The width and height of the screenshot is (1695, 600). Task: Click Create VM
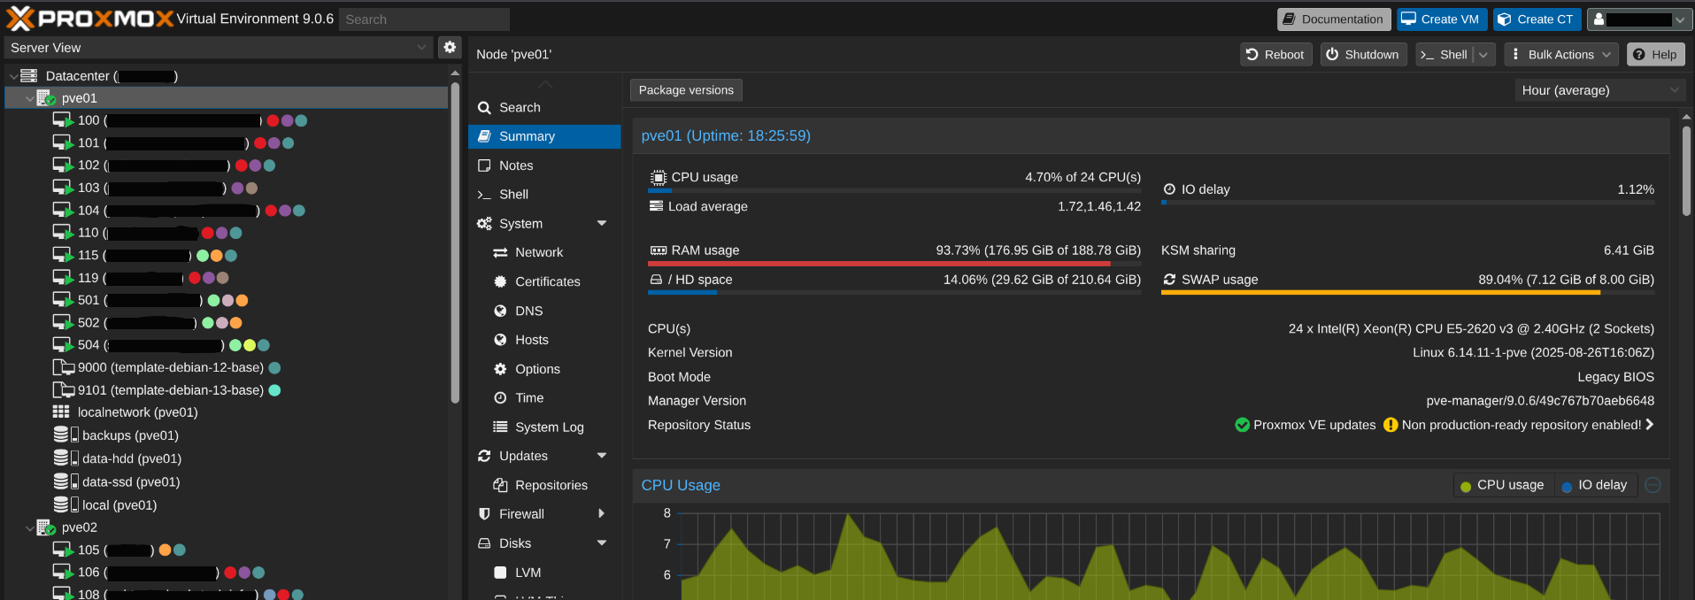point(1442,19)
